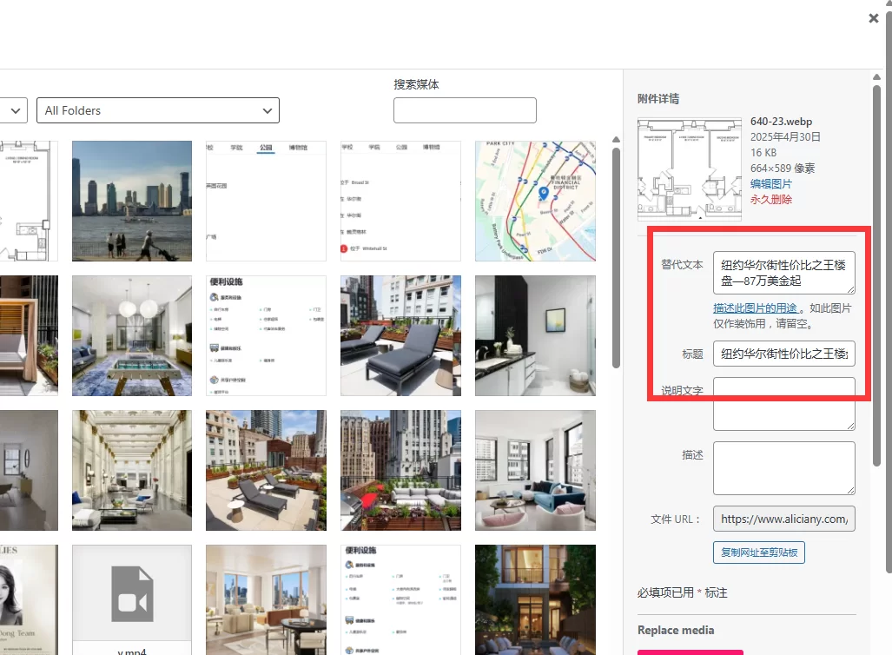892x655 pixels.
Task: Select the 便利设施 thumbnail in the bottom row
Action: [x=400, y=599]
